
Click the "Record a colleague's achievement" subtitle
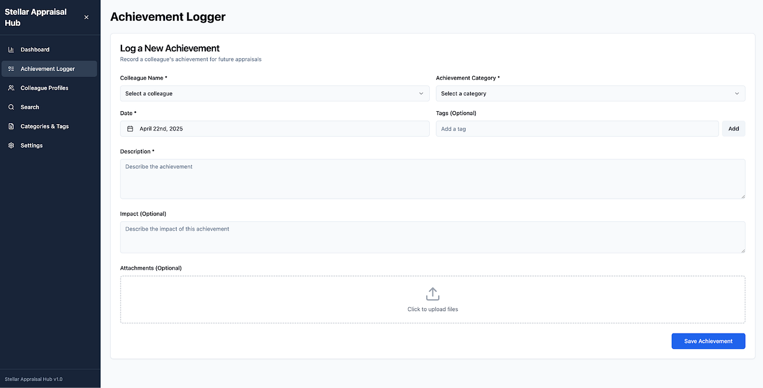tap(191, 59)
